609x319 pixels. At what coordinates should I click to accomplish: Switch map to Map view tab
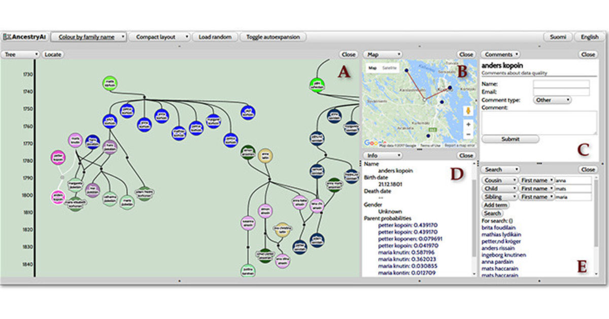(x=373, y=67)
